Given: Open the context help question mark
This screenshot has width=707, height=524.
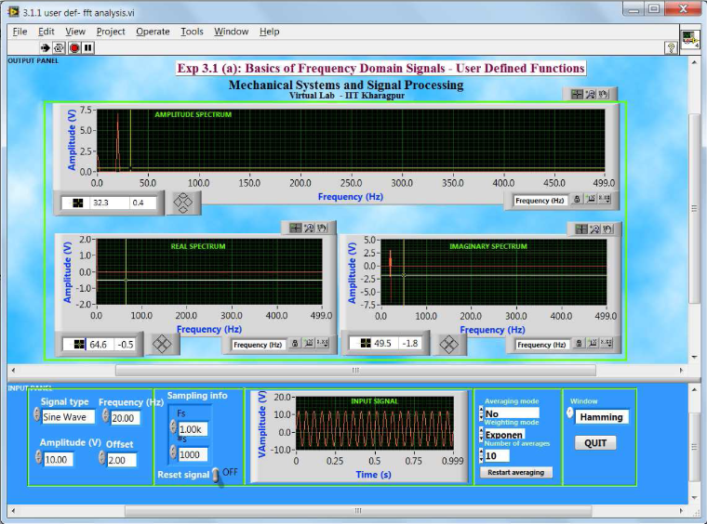Looking at the screenshot, I should tap(671, 47).
